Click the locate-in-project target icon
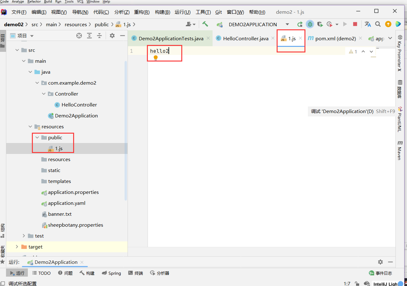Screen dimensions: 407x286 click(79, 36)
